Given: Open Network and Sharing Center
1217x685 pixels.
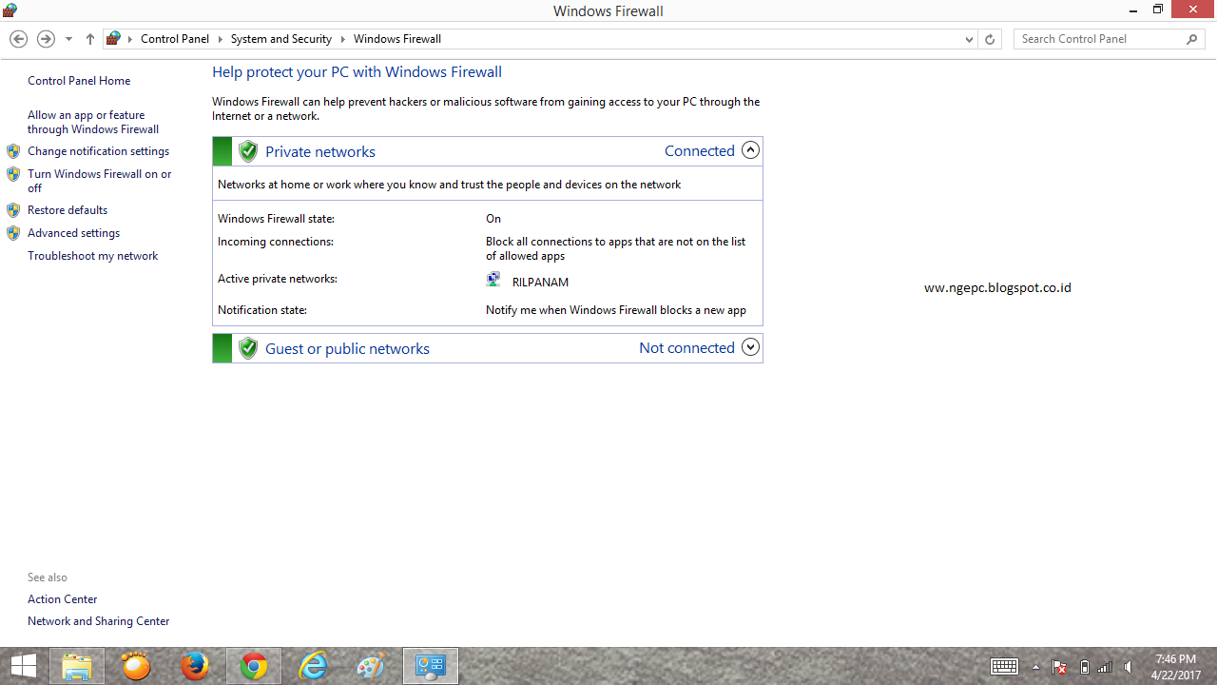Looking at the screenshot, I should [x=98, y=620].
